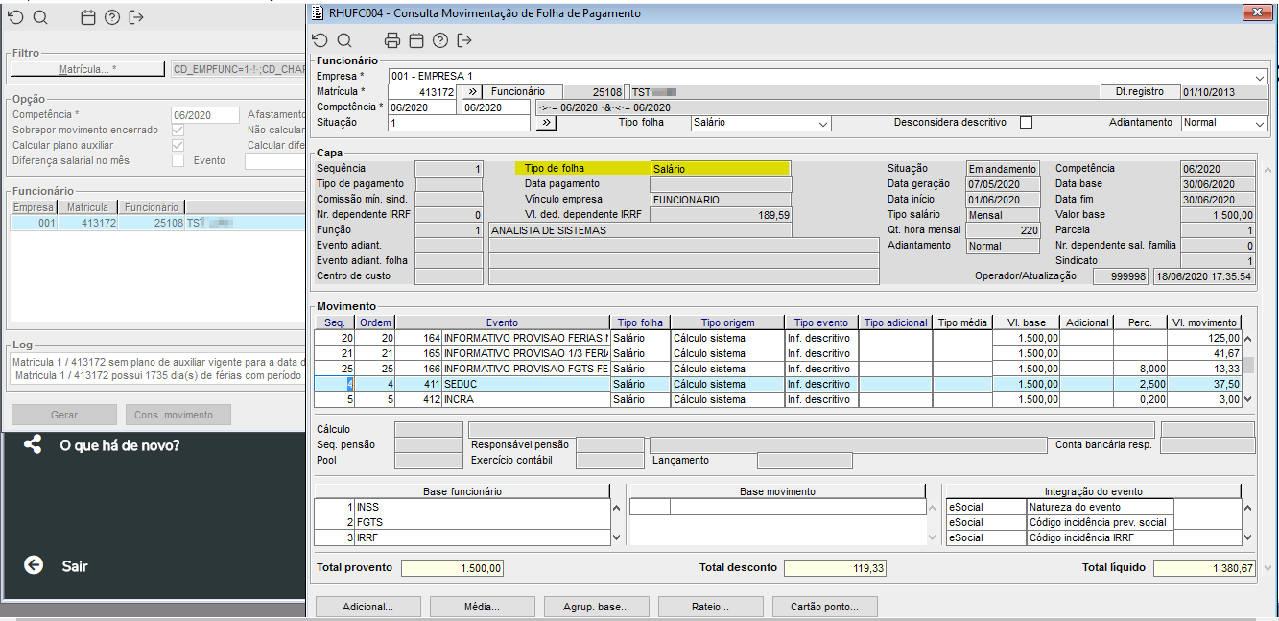Click the exit icon in the RHUFC004 toolbar

(465, 40)
